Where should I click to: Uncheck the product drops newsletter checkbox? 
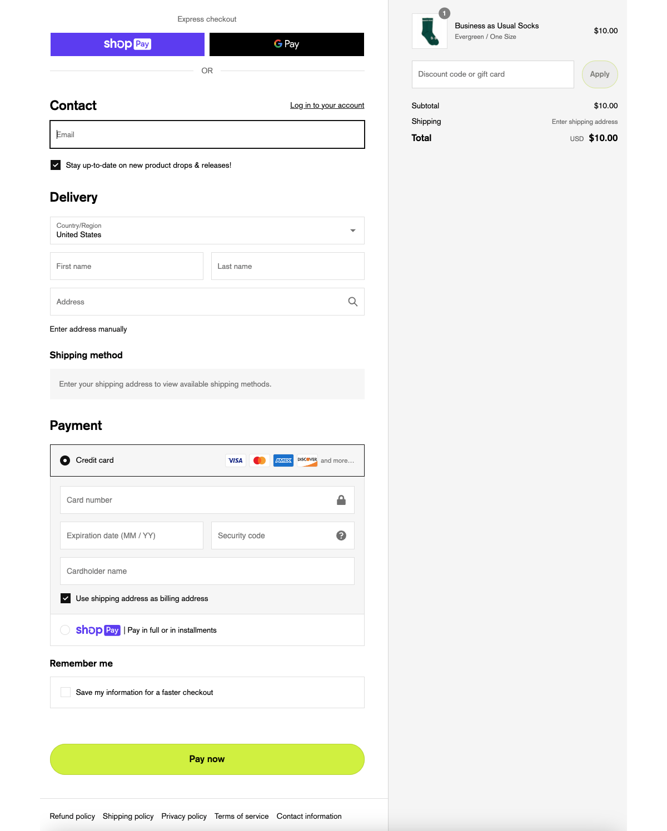tap(55, 164)
